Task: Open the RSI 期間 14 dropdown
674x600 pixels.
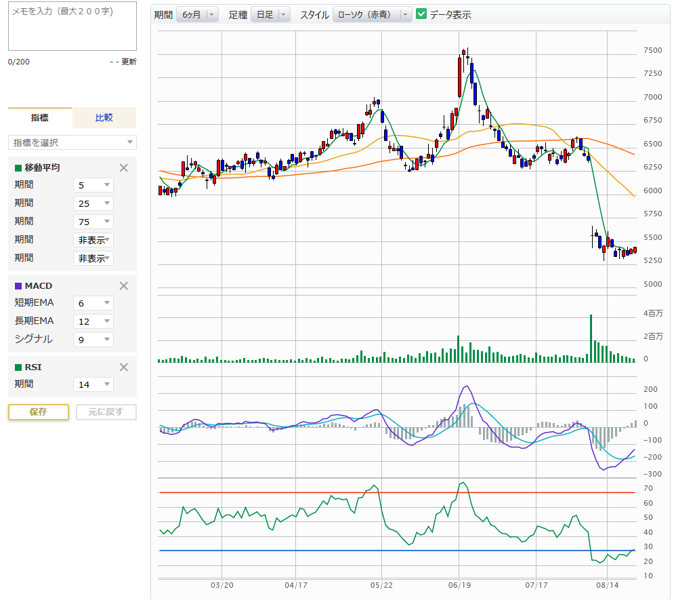Action: [93, 384]
